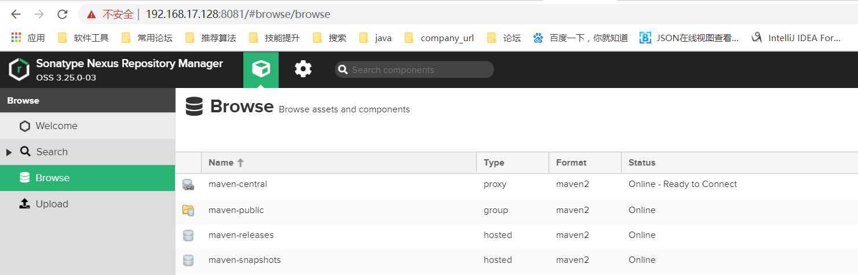
Task: Open the 推荐算法 bookmark folder
Action: 211,38
